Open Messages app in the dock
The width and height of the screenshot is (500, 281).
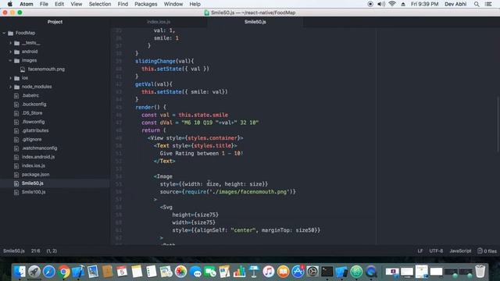click(195, 272)
